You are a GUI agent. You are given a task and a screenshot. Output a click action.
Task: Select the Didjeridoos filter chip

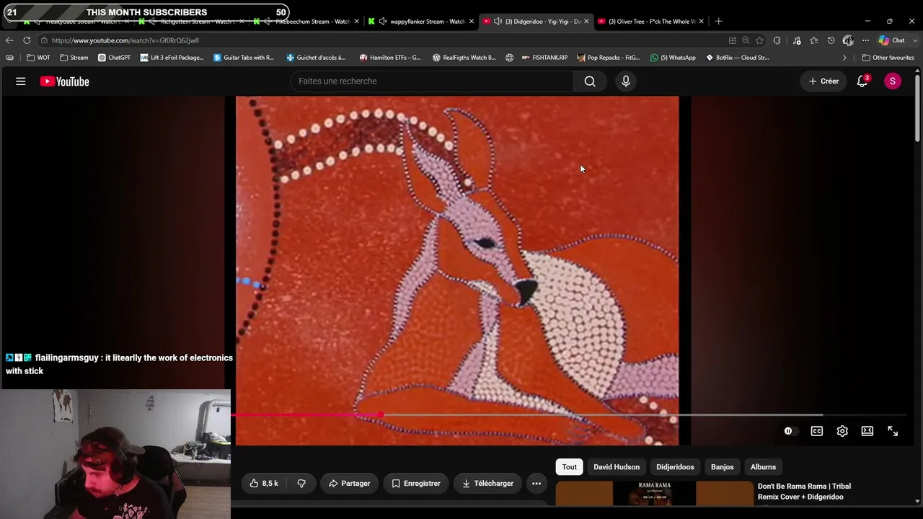click(676, 467)
